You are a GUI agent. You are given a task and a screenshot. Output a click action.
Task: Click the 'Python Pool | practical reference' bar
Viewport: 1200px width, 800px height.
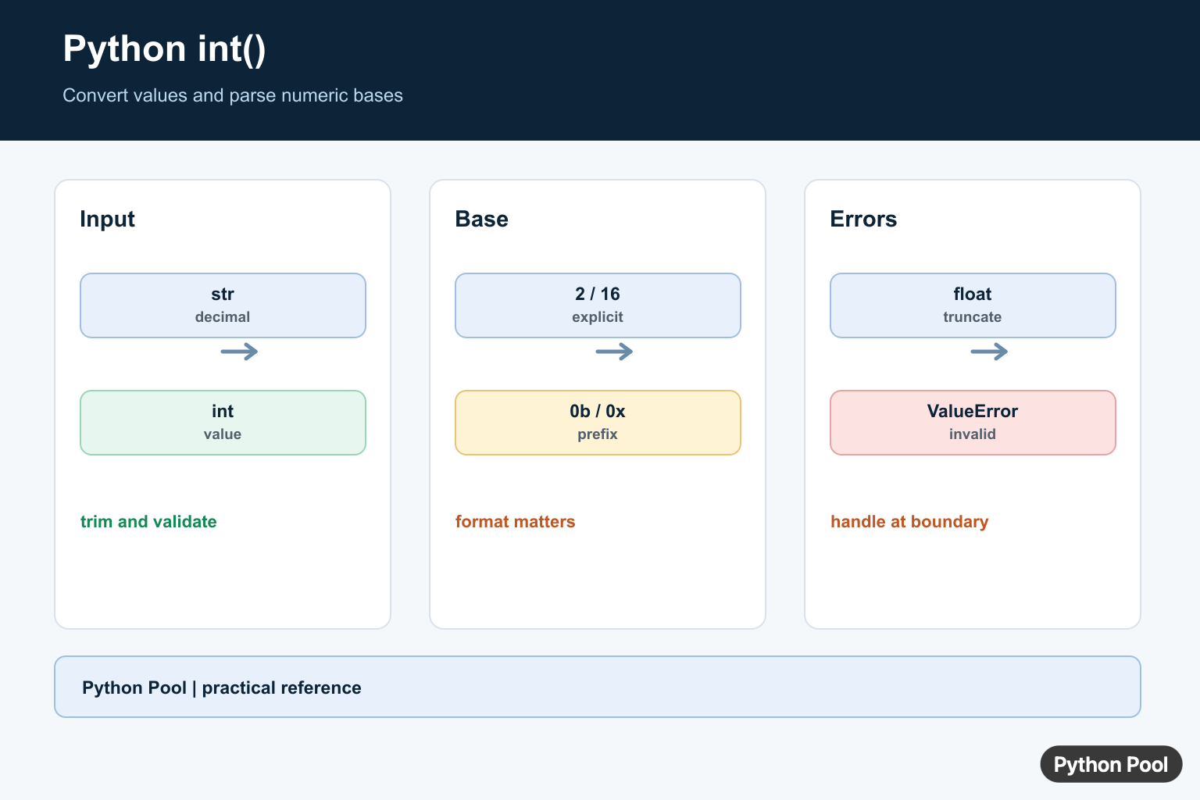[598, 687]
